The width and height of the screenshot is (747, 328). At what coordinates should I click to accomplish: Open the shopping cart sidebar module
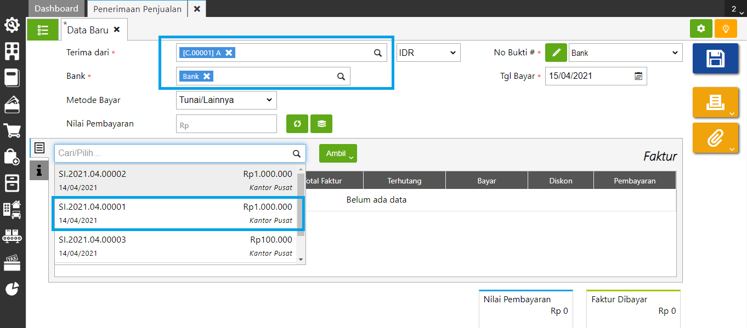(12, 130)
